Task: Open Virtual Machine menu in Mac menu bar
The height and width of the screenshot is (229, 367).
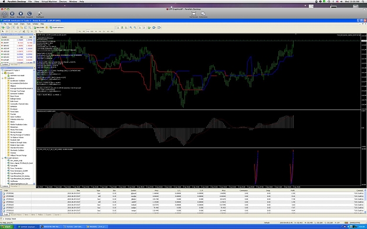Action: coord(49,1)
